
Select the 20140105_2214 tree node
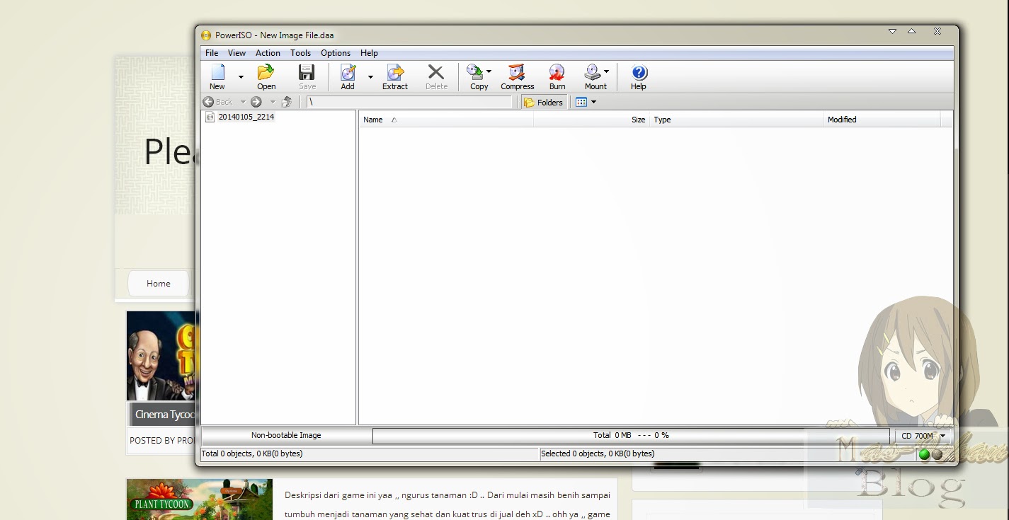click(x=246, y=117)
